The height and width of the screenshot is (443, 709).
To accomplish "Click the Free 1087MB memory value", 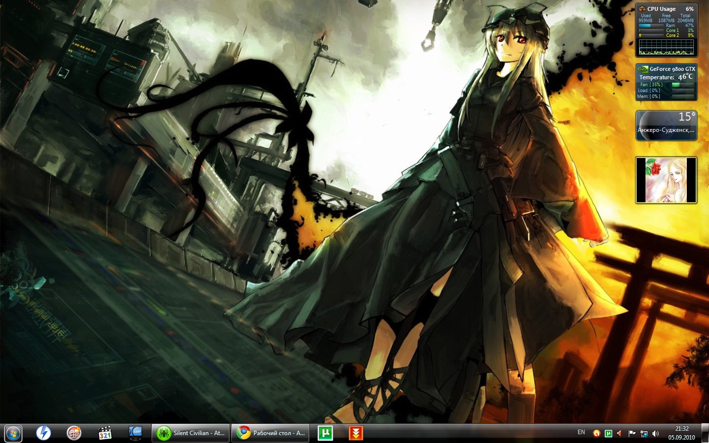I will click(x=666, y=20).
